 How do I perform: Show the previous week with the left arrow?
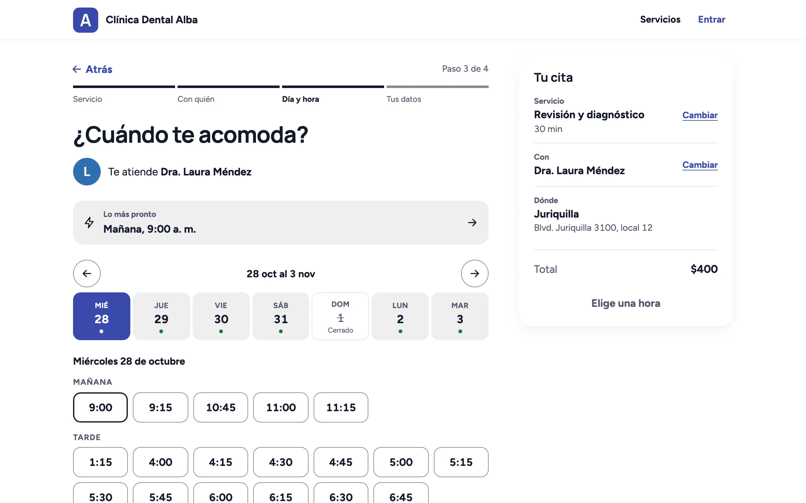click(87, 274)
